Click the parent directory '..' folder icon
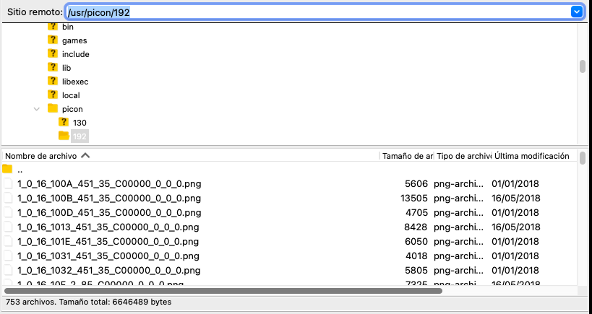The image size is (592, 314). pyautogui.click(x=8, y=170)
